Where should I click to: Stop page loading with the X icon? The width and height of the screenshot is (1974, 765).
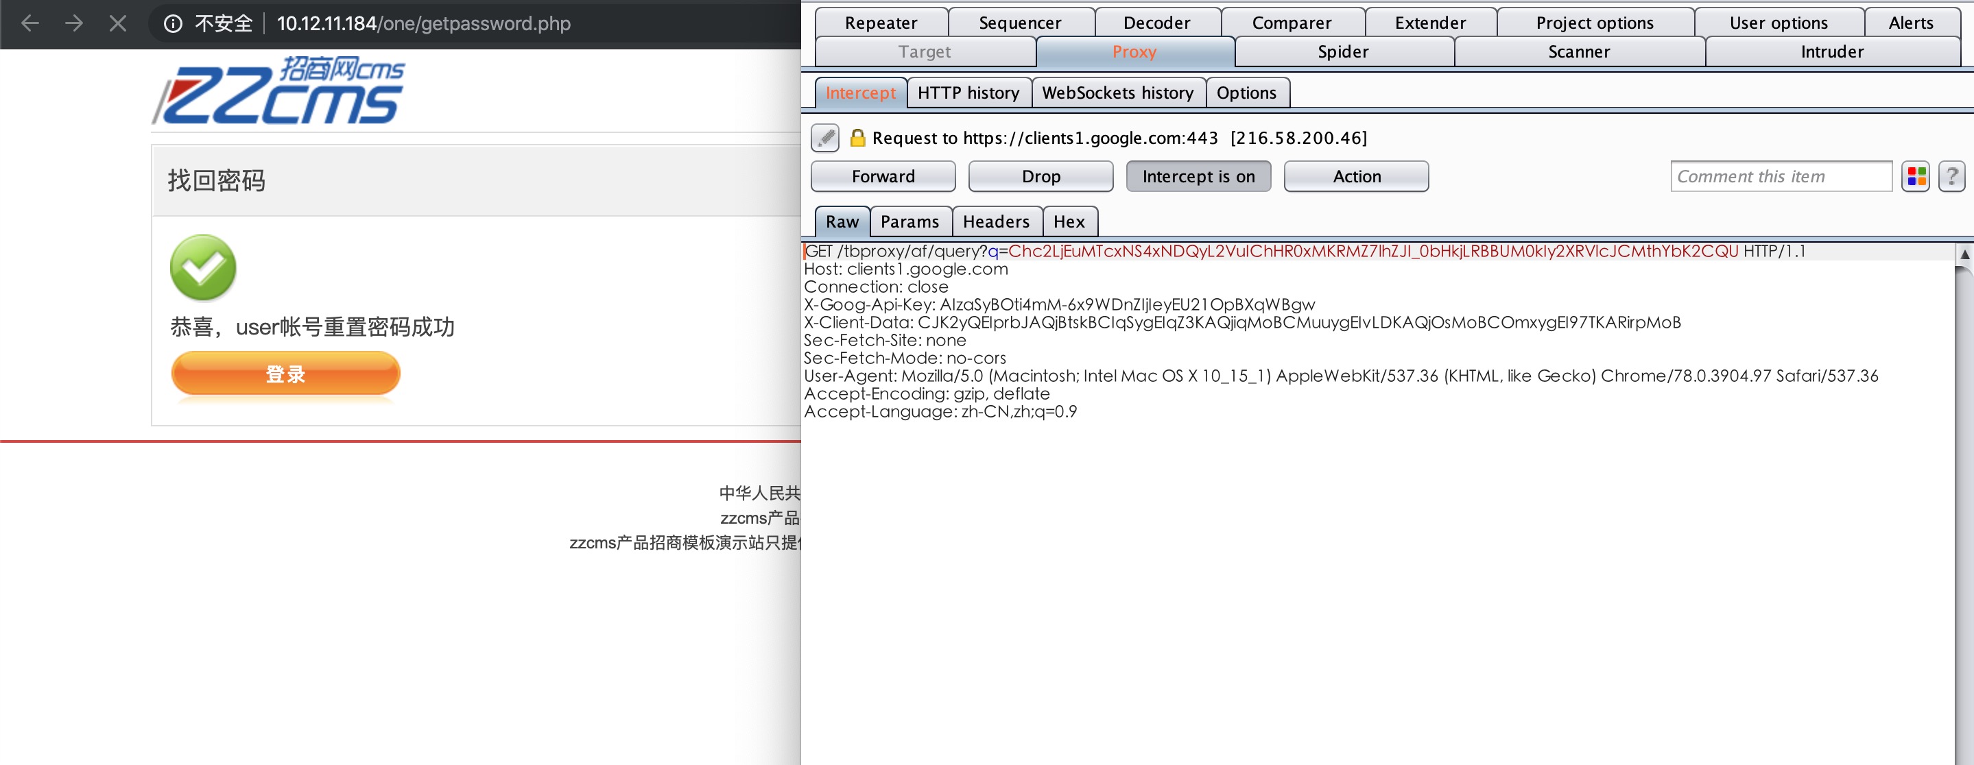pos(118,23)
